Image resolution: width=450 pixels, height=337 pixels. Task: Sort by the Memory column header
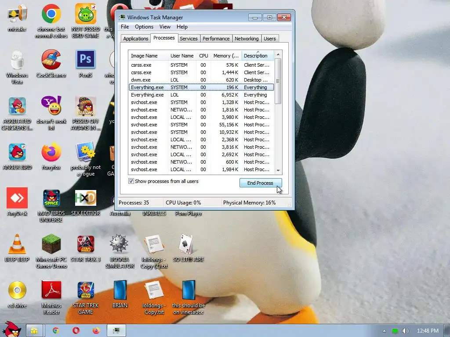pos(226,56)
